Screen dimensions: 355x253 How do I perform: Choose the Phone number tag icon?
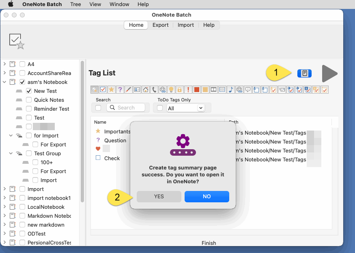click(x=154, y=89)
